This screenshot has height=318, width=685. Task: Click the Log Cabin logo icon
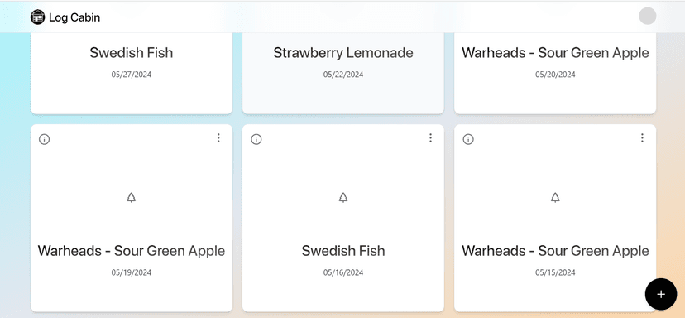pos(37,17)
